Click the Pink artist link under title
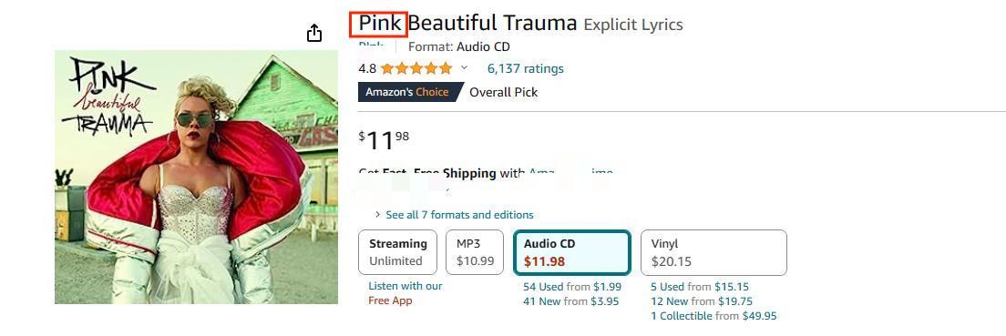 click(x=371, y=45)
